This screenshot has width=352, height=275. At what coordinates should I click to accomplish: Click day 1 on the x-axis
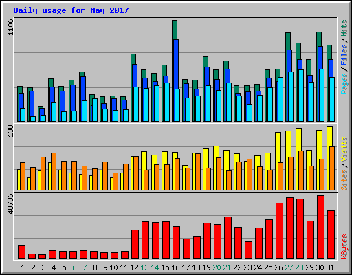[x=23, y=267]
